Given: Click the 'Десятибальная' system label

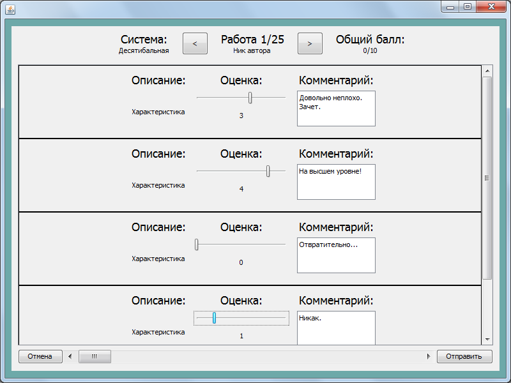Looking at the screenshot, I should [144, 50].
